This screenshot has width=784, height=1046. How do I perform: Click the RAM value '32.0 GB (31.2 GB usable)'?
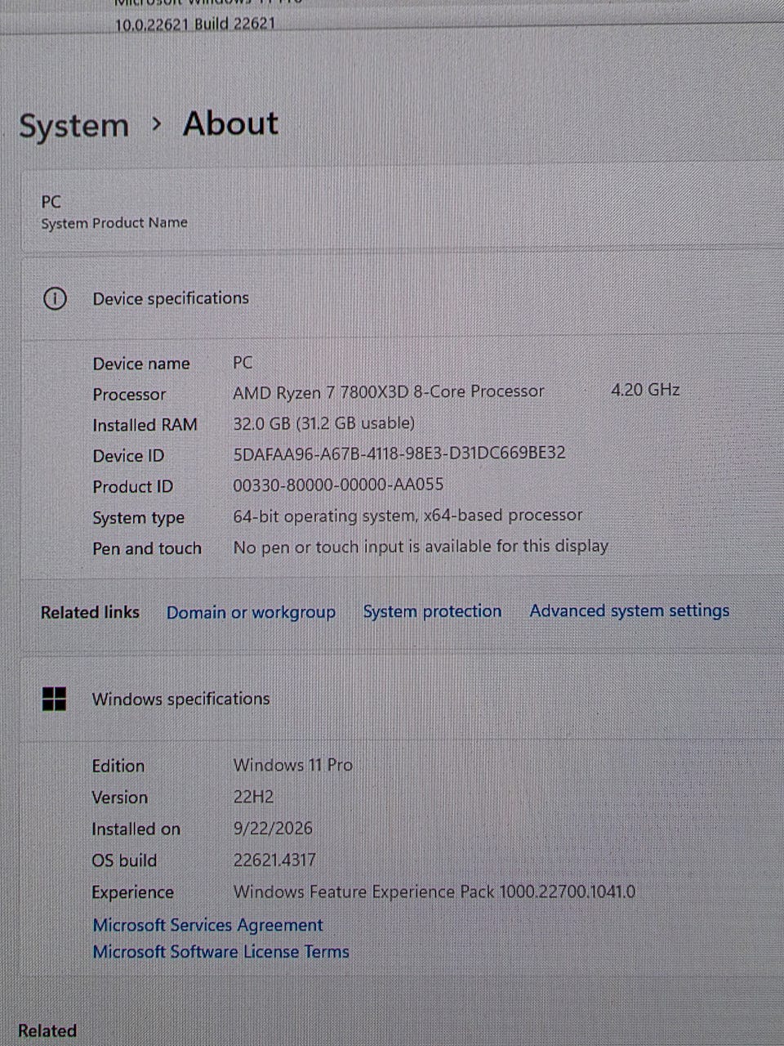coord(323,423)
